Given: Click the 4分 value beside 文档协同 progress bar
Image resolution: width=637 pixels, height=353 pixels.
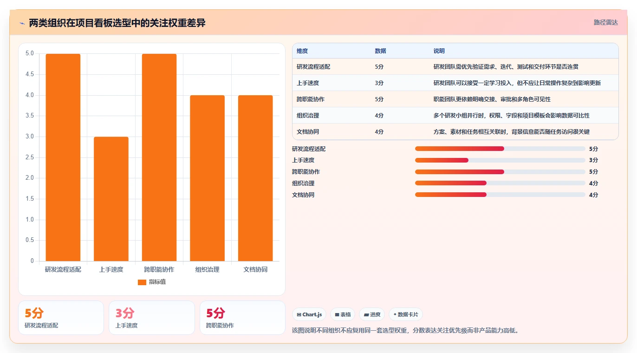Looking at the screenshot, I should coord(593,195).
